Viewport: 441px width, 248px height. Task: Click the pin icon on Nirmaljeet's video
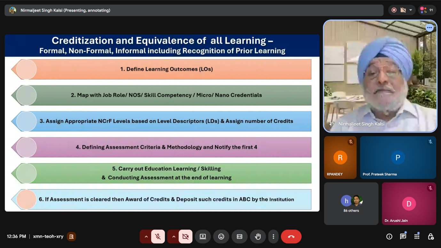(x=331, y=124)
